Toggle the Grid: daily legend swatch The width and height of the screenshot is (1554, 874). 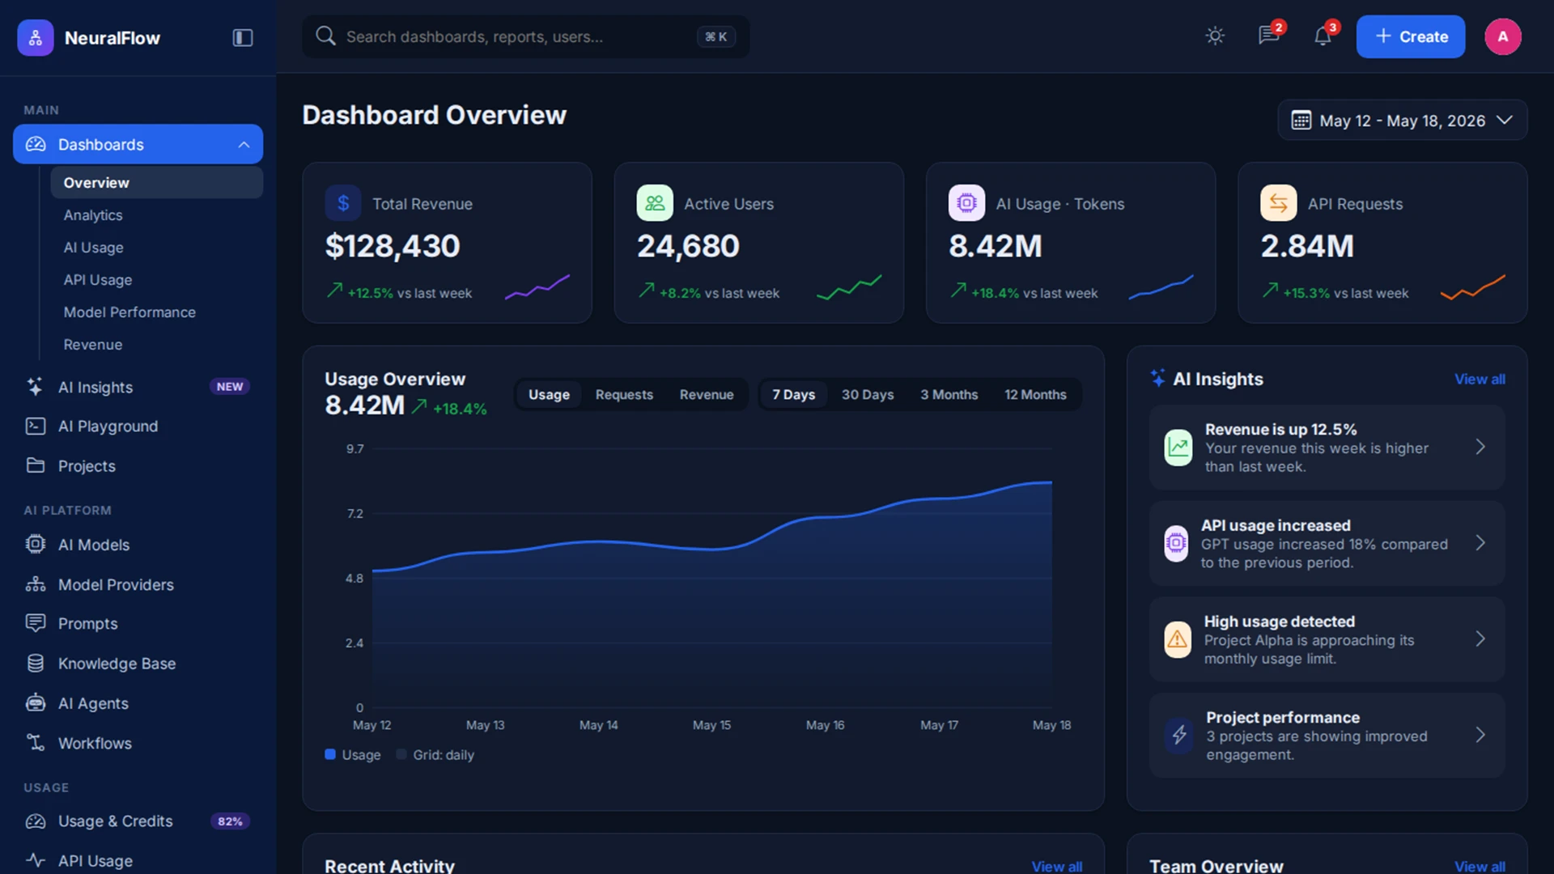[401, 754]
